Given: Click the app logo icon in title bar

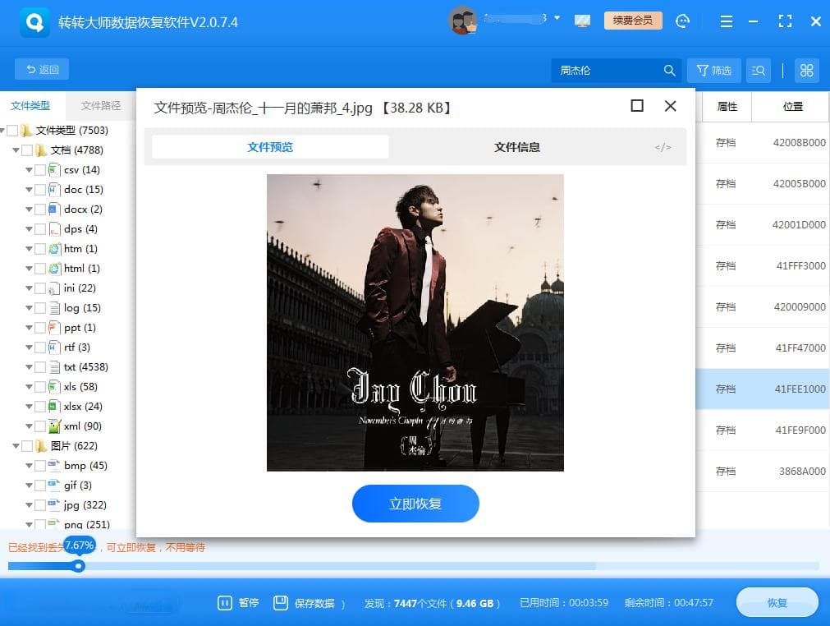Looking at the screenshot, I should [x=34, y=22].
